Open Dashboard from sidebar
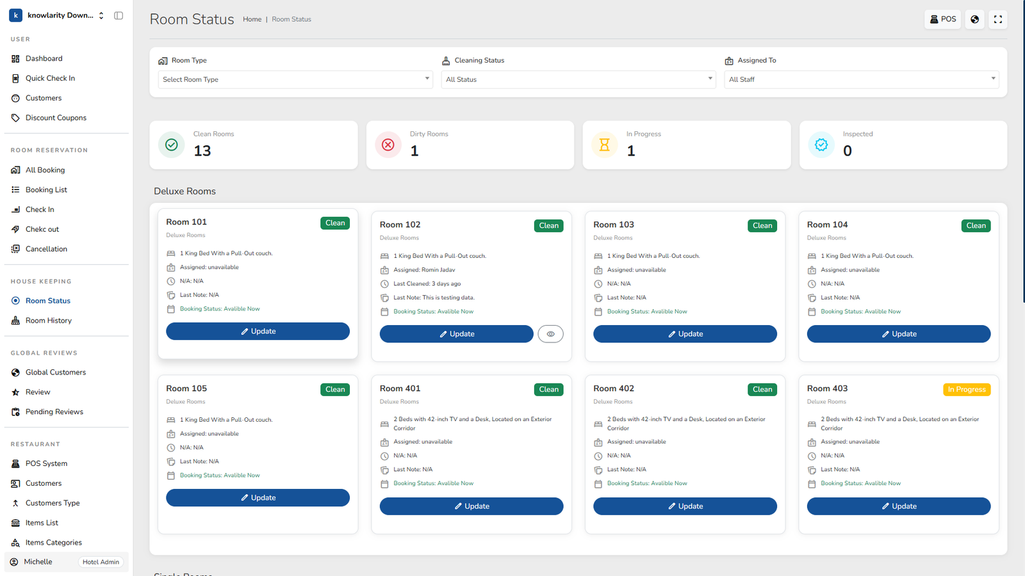 [x=44, y=58]
